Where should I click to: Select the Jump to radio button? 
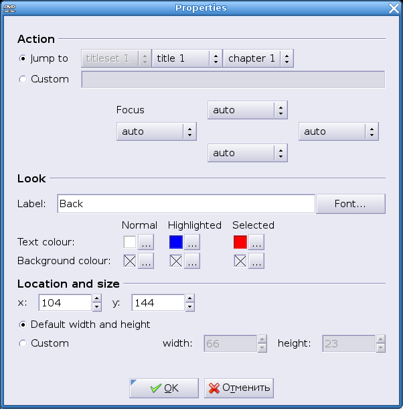pyautogui.click(x=23, y=58)
